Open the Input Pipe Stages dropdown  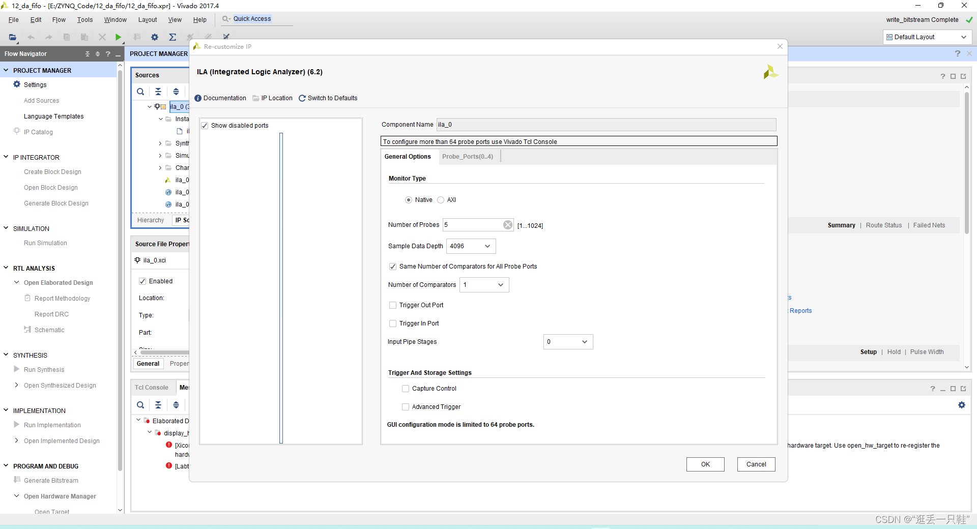[568, 342]
